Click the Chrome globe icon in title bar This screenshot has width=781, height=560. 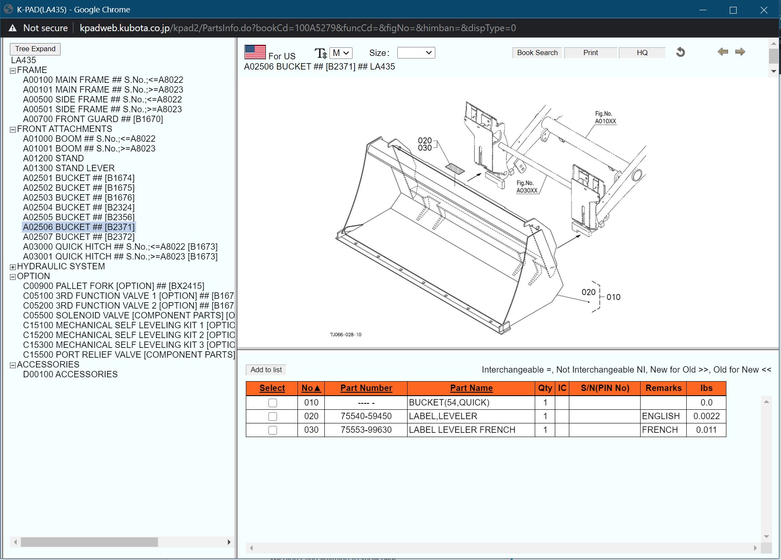click(x=8, y=9)
